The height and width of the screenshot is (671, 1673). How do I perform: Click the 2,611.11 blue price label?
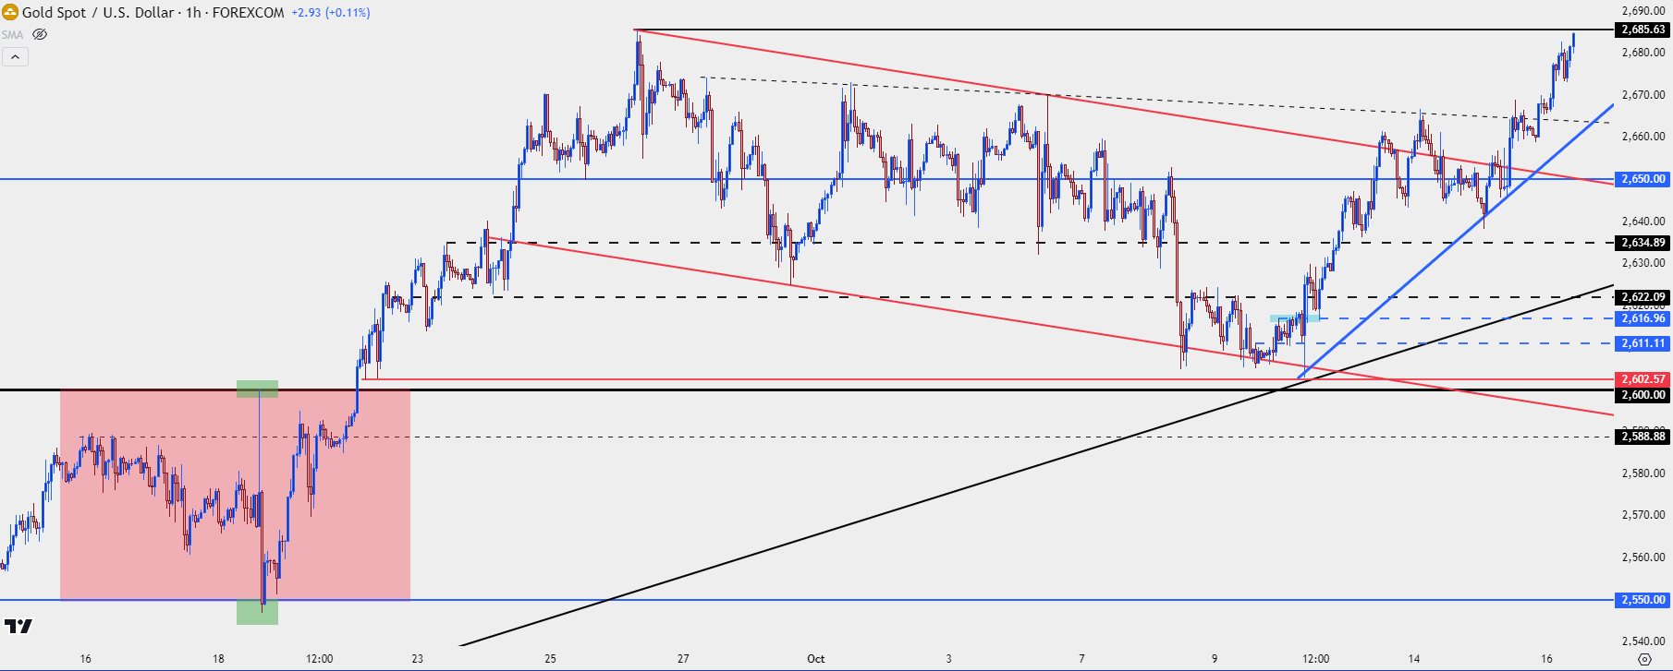(x=1642, y=343)
